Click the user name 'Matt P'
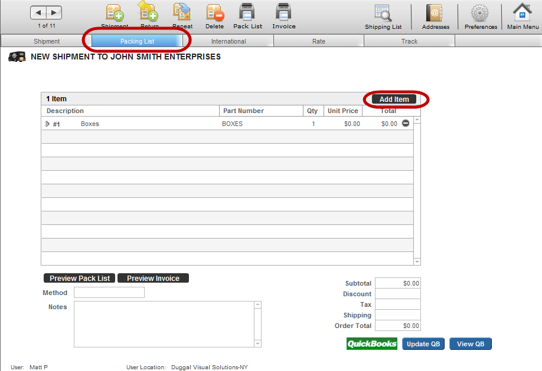The width and height of the screenshot is (542, 371). 39,367
